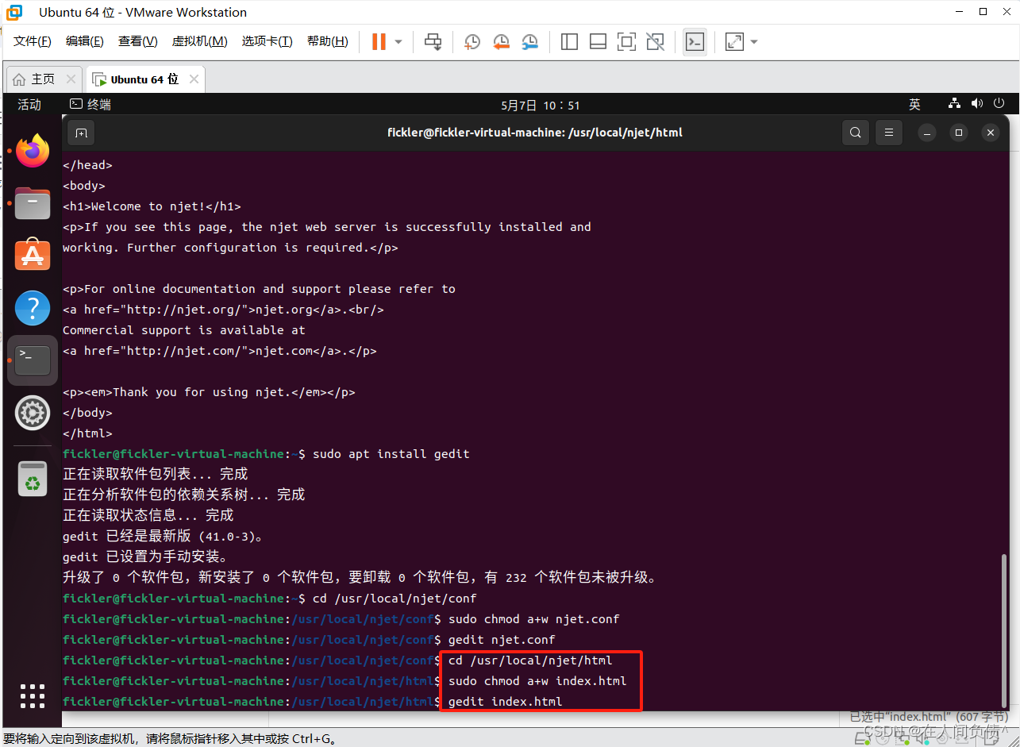Open the clock showing 5月7日 10:51
The height and width of the screenshot is (747, 1020).
click(541, 105)
